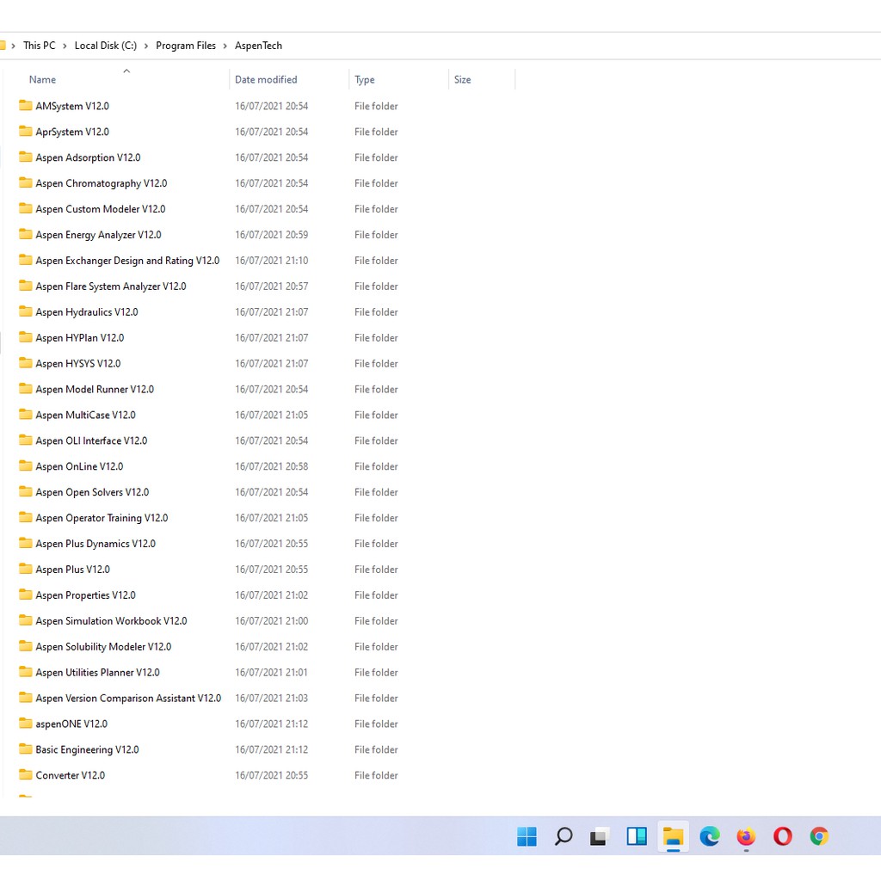The height and width of the screenshot is (881, 881).
Task: Navigate to Local Disk (C:) breadcrumb
Action: click(105, 46)
